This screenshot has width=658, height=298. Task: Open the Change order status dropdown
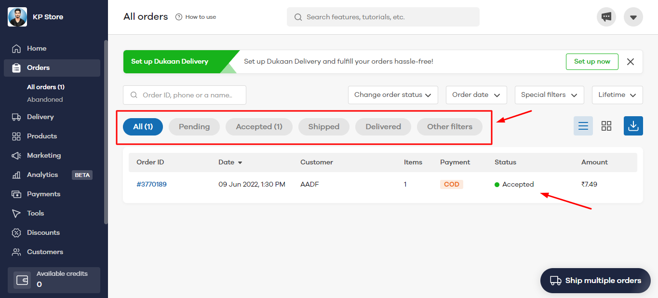point(392,95)
